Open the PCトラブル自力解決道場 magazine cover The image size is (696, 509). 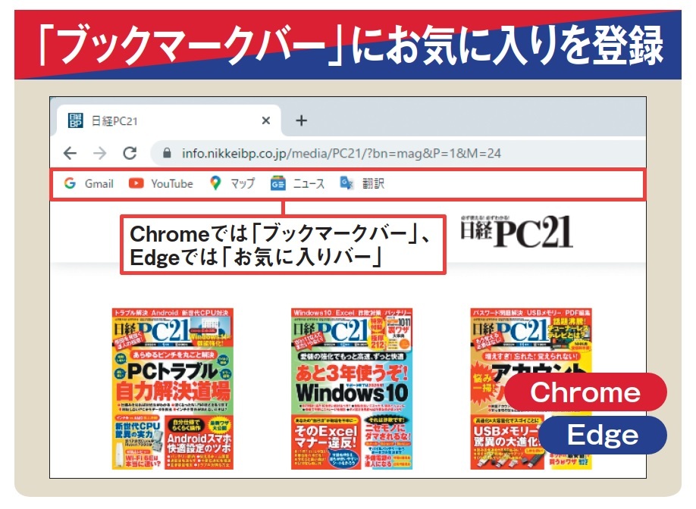173,389
